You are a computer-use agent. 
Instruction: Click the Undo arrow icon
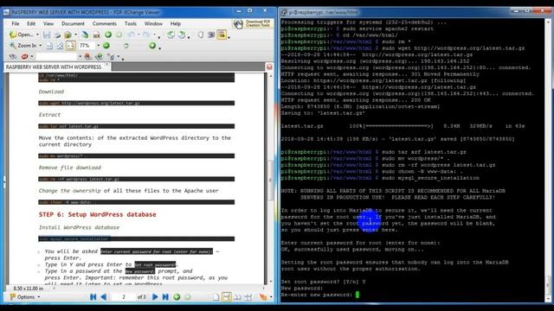tap(132, 35)
